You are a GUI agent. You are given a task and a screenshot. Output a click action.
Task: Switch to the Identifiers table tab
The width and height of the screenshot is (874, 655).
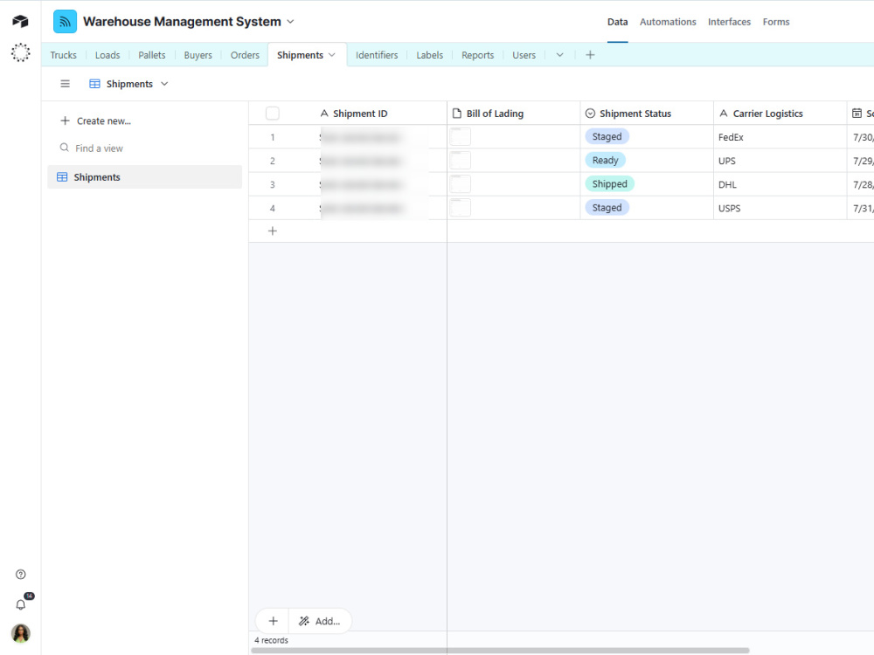(x=377, y=55)
